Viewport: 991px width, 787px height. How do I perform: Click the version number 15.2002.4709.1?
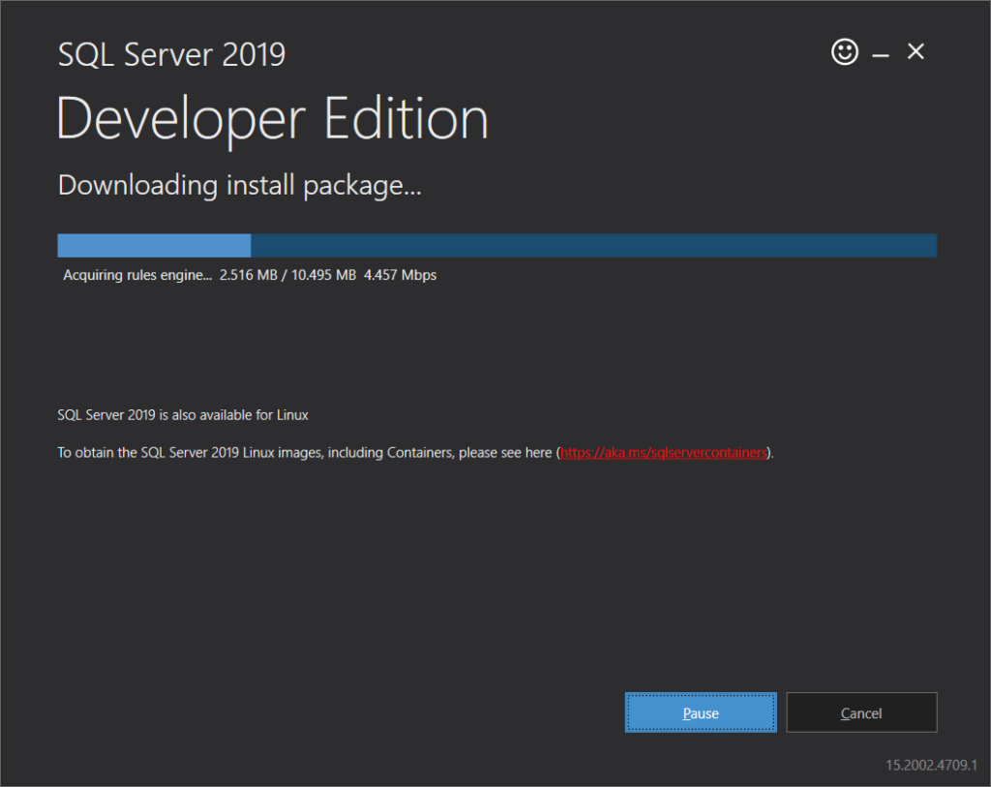pyautogui.click(x=931, y=765)
